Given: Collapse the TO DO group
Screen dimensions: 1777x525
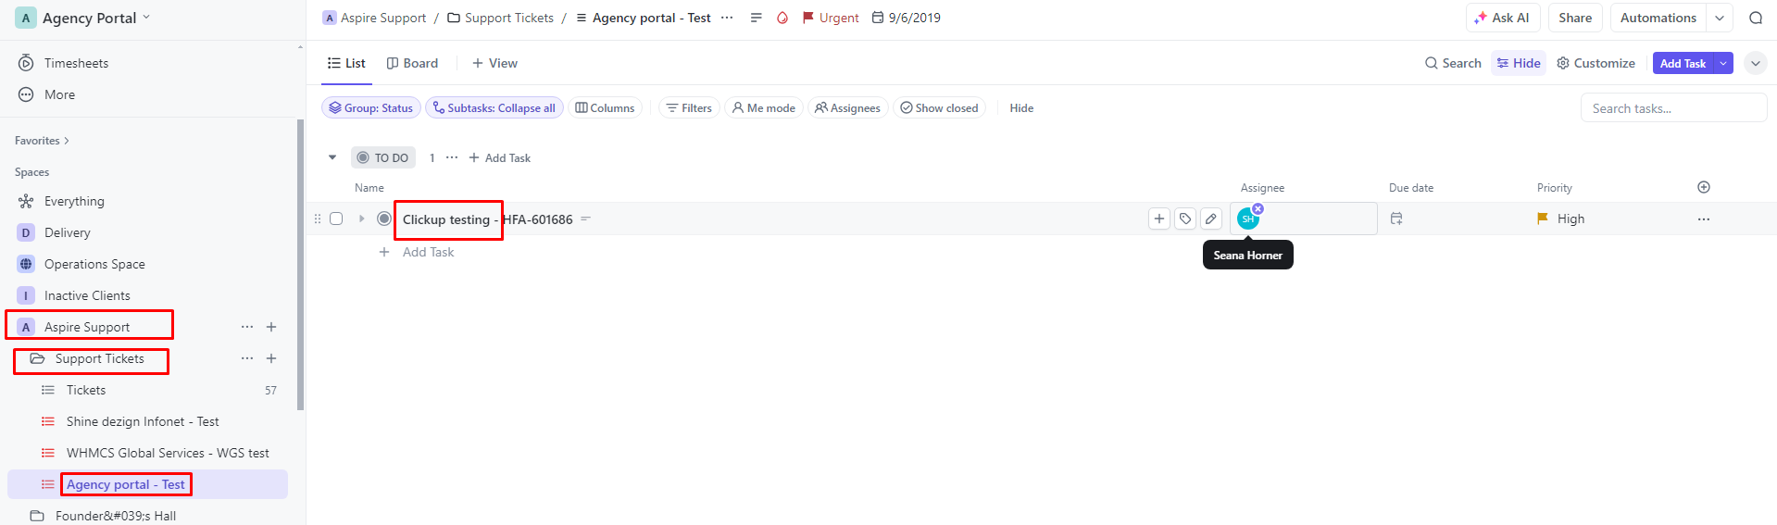Looking at the screenshot, I should [x=332, y=157].
